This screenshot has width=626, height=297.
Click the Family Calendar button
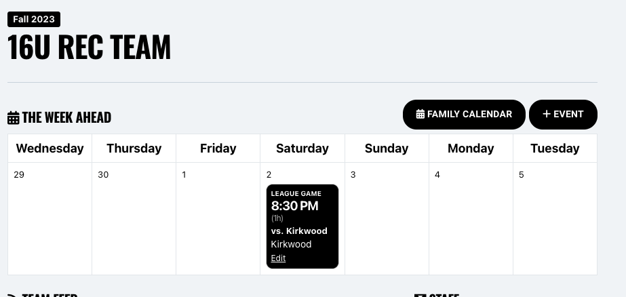[x=464, y=115]
